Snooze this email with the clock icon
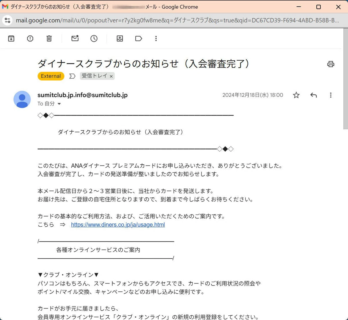Viewport: 348px width, 320px height. (x=94, y=38)
